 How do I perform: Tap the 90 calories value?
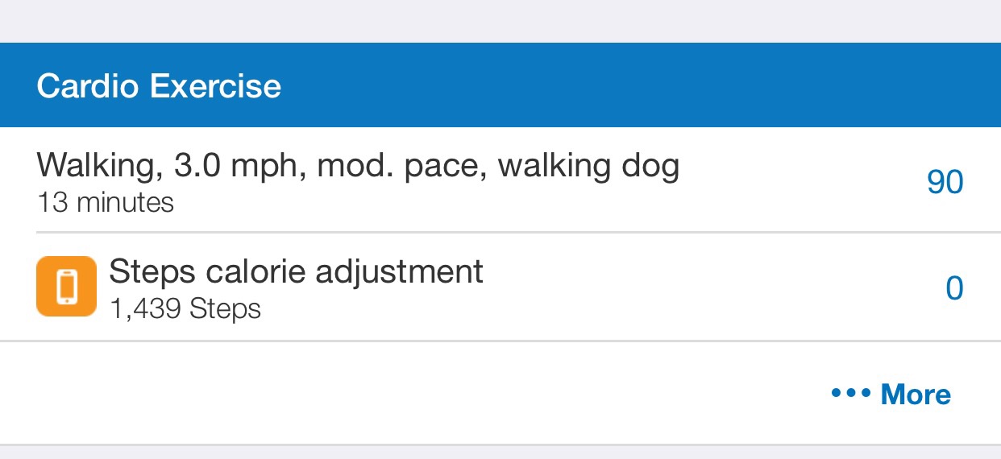tap(945, 182)
